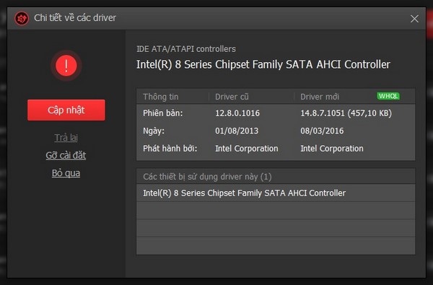
Task: Close the driver details dialog
Action: (414, 19)
